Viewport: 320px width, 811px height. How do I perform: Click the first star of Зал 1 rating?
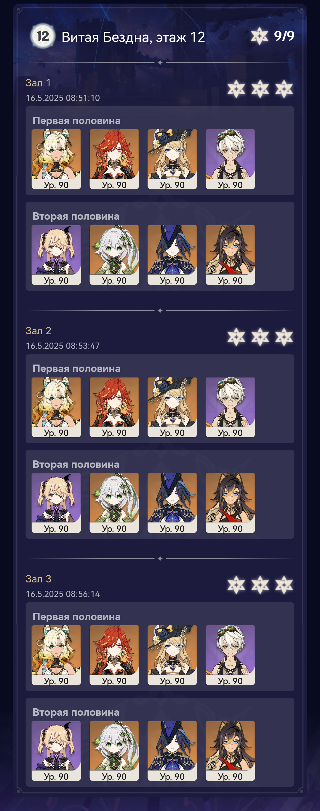click(236, 89)
